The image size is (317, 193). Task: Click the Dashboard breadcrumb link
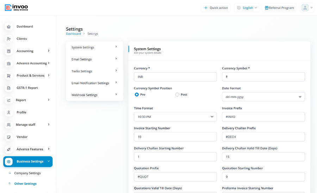[73, 34]
